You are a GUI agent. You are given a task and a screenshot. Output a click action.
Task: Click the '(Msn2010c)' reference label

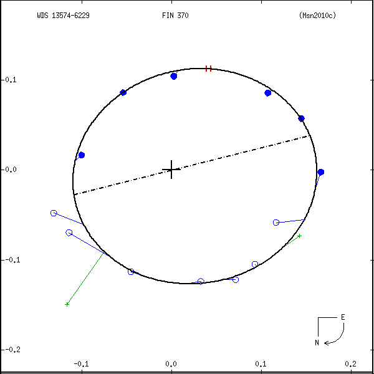[x=317, y=16]
